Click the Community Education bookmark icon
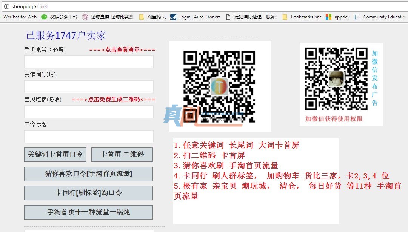 (x=357, y=17)
